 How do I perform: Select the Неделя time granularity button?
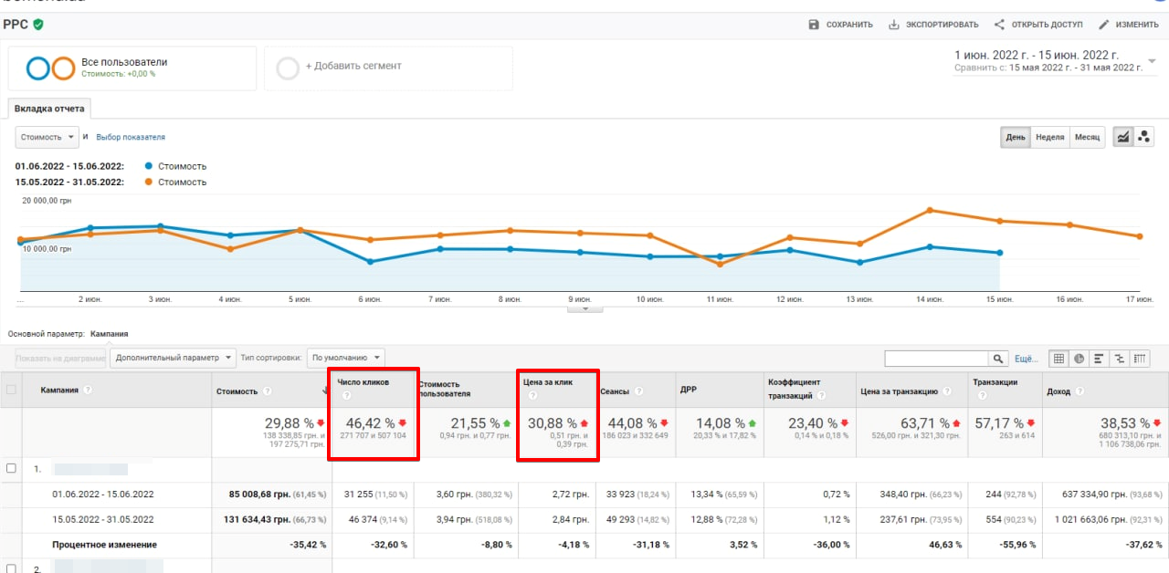1049,137
